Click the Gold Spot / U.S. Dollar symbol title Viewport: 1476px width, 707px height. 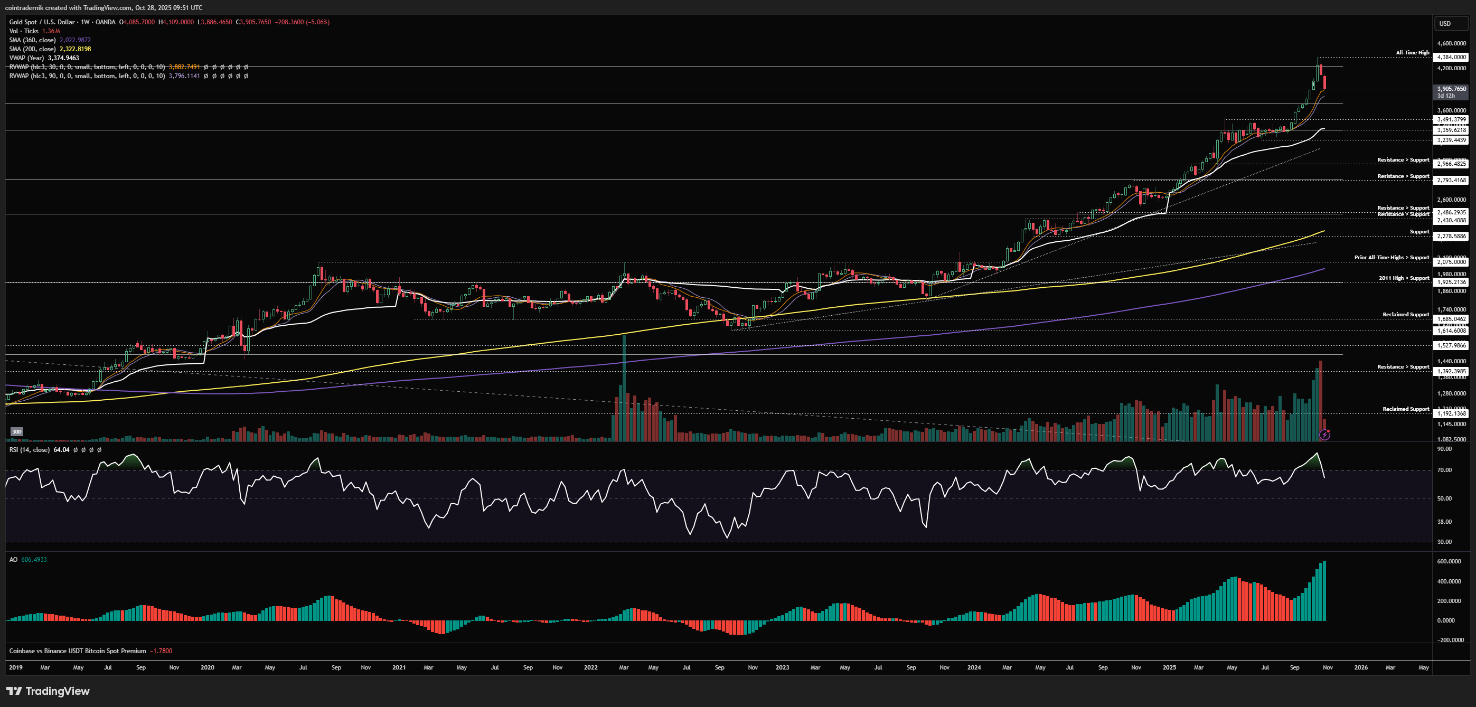[x=42, y=22]
